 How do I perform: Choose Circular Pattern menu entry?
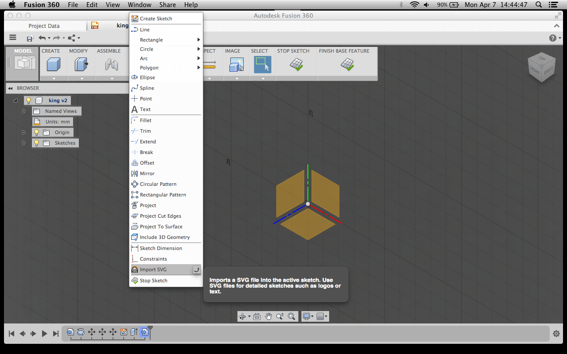click(166, 184)
